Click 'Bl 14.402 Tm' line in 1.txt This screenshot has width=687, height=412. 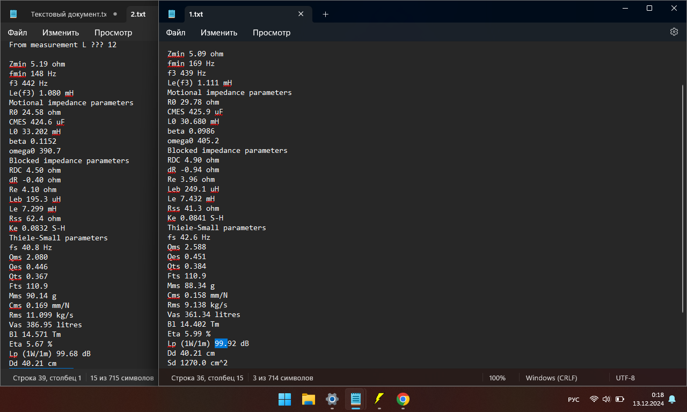coord(193,324)
